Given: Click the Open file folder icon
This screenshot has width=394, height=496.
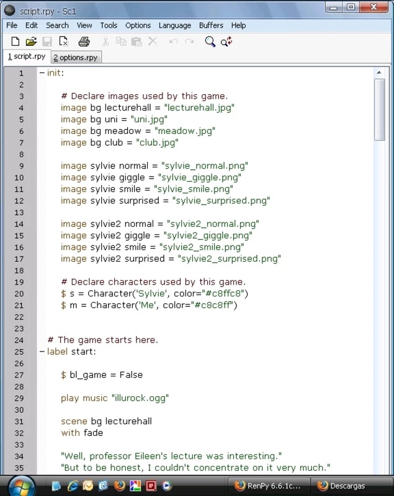Looking at the screenshot, I should pos(31,42).
